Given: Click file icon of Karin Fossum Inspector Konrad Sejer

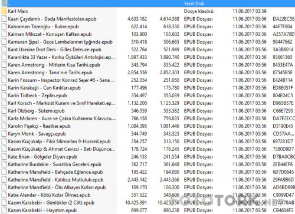Looking at the screenshot, I should [4, 80].
